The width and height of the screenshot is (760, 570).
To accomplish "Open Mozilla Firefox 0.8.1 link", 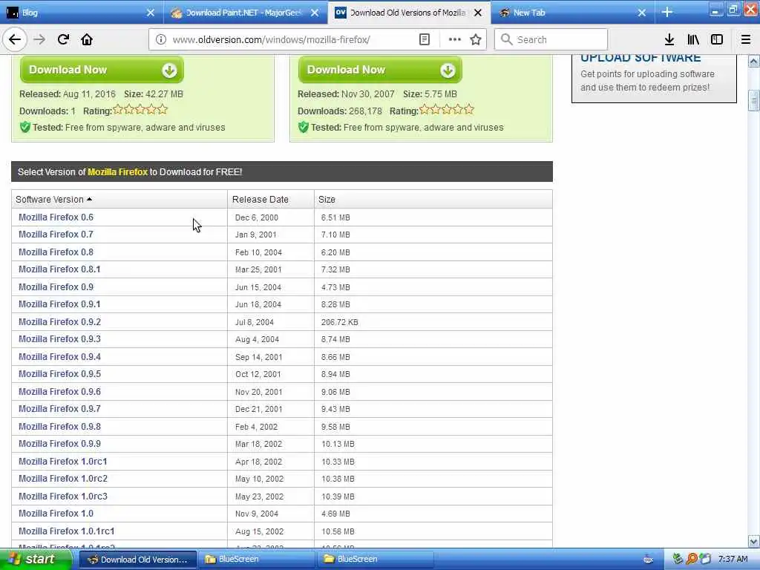I will [x=59, y=269].
